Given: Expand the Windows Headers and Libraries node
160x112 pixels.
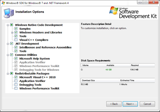Looking at the screenshot, I should (12, 33).
